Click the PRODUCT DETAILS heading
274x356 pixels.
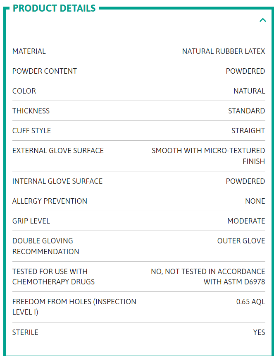[x=54, y=8]
